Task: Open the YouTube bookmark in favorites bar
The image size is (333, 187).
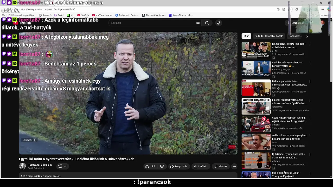Action: (x=83, y=15)
